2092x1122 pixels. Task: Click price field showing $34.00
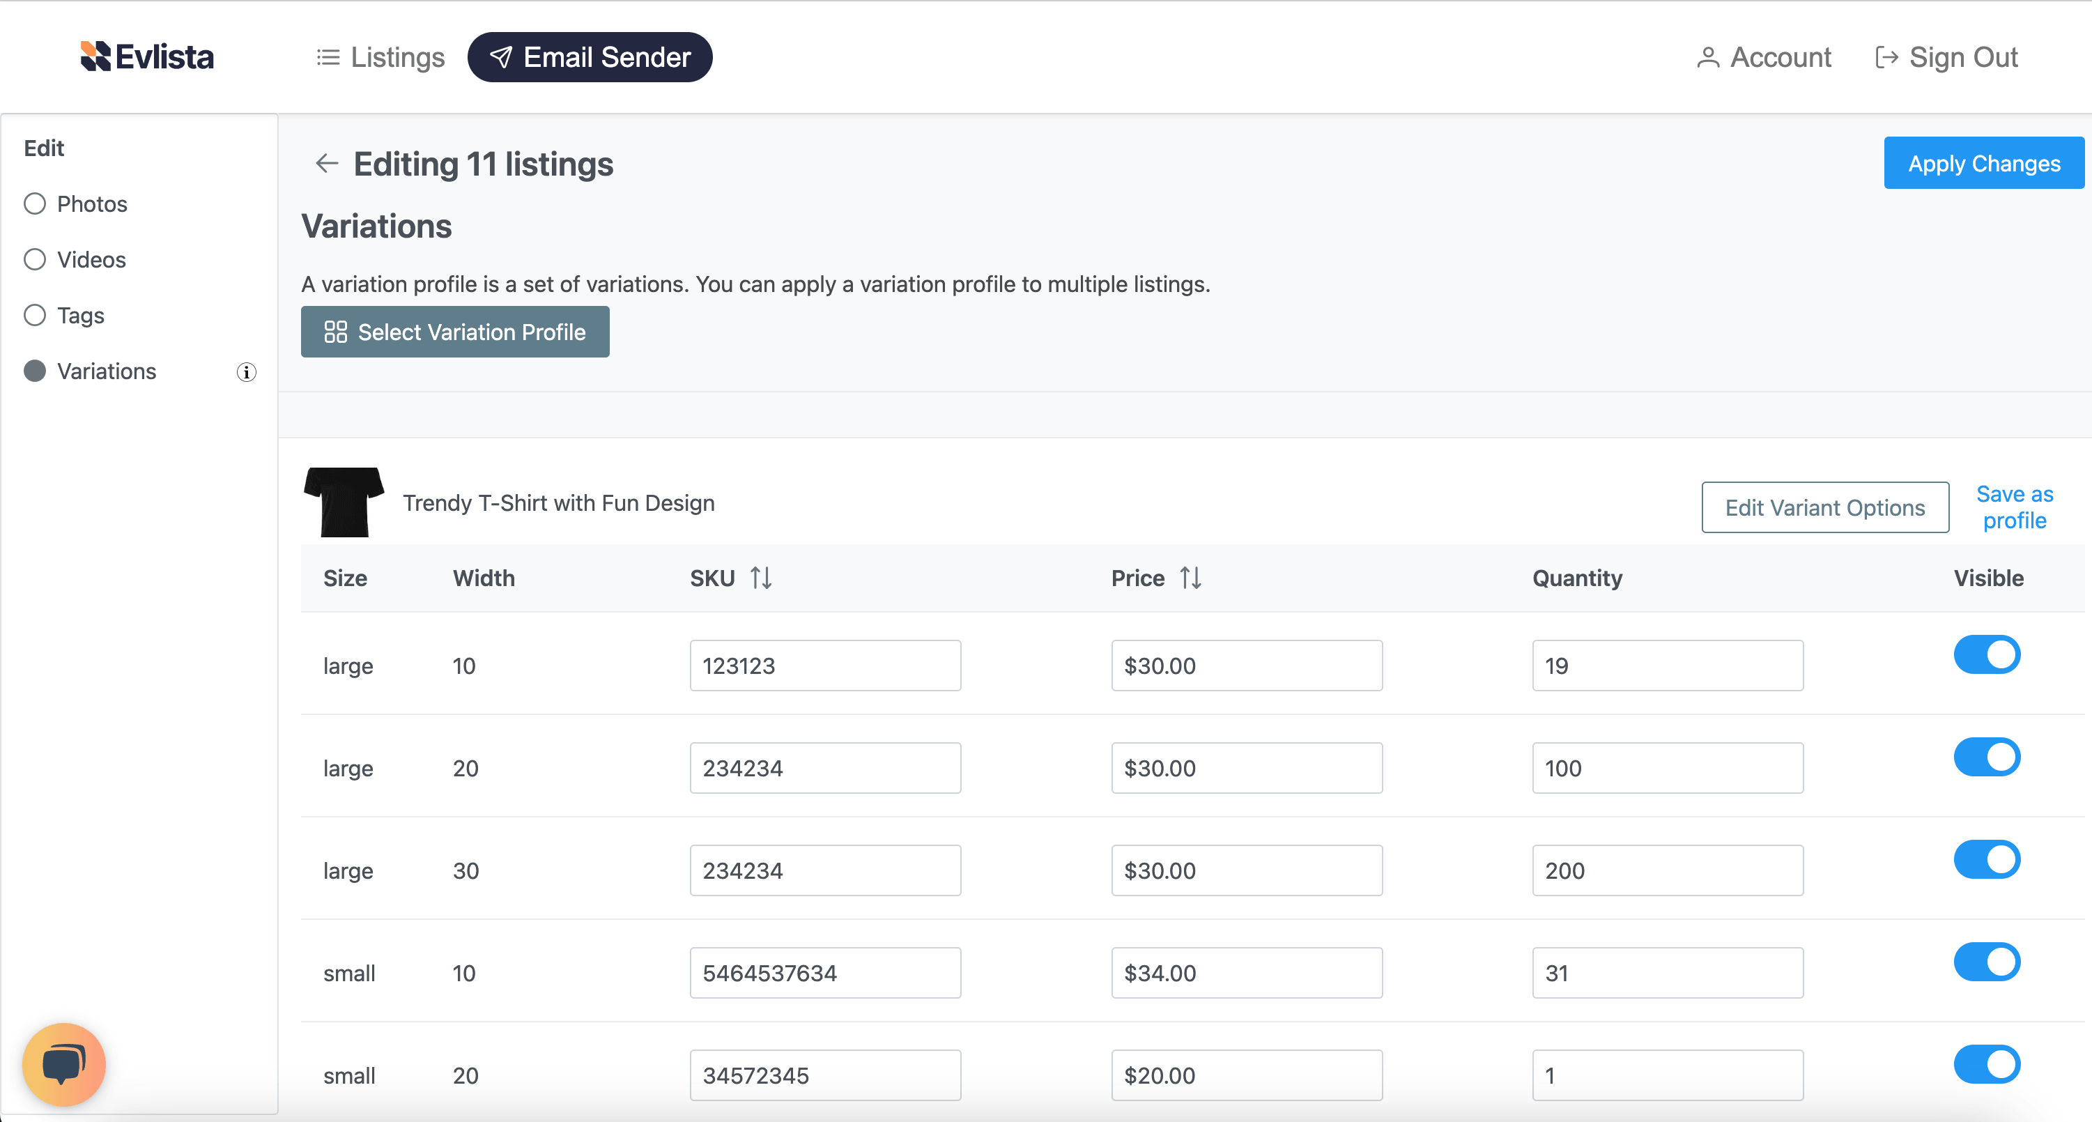1247,973
